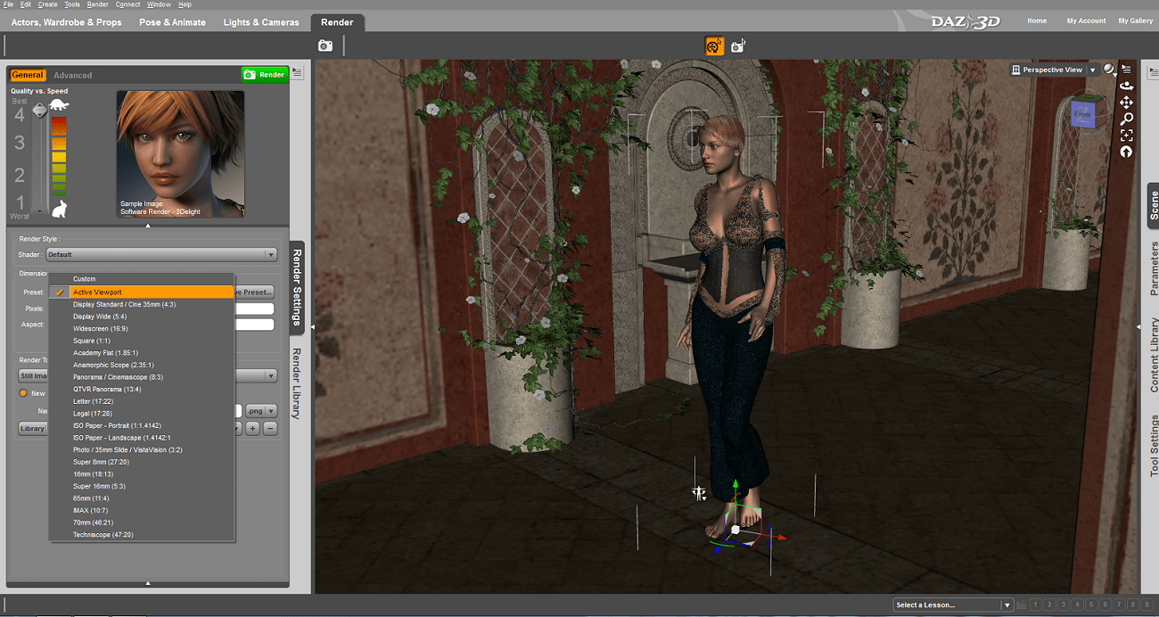Click the reset view up-arrow icon

tap(1127, 152)
